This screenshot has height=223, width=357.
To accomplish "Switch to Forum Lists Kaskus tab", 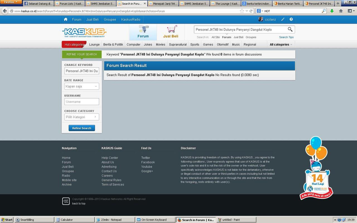I will coord(69,4).
